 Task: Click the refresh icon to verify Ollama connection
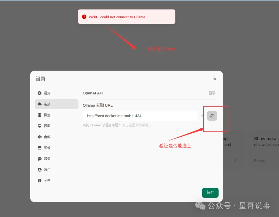coord(212,116)
